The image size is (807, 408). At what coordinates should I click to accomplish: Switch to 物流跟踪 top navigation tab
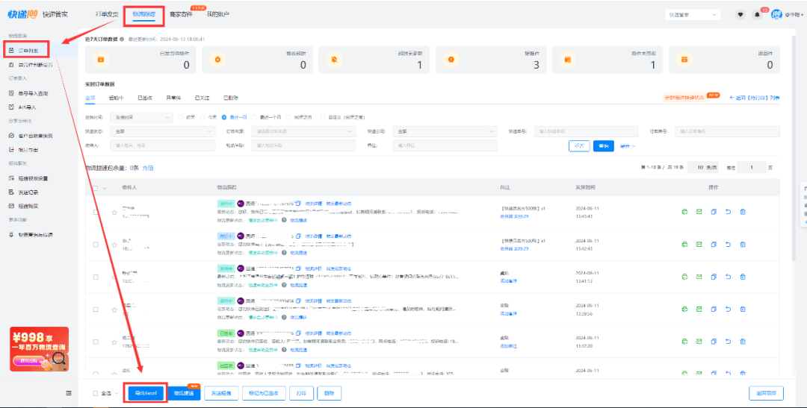coord(144,14)
